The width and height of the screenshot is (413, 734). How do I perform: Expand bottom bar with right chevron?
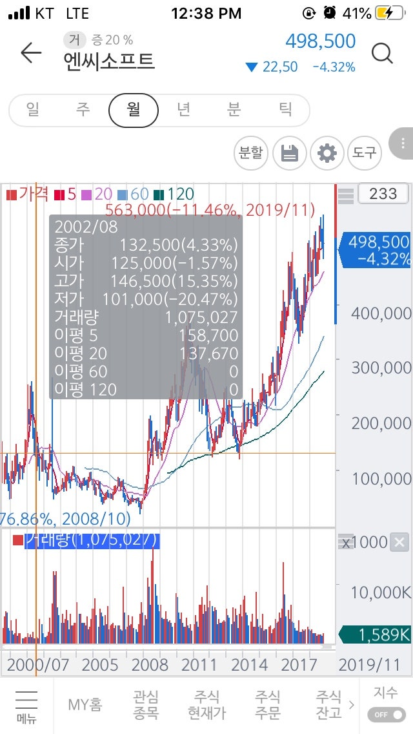tap(352, 704)
